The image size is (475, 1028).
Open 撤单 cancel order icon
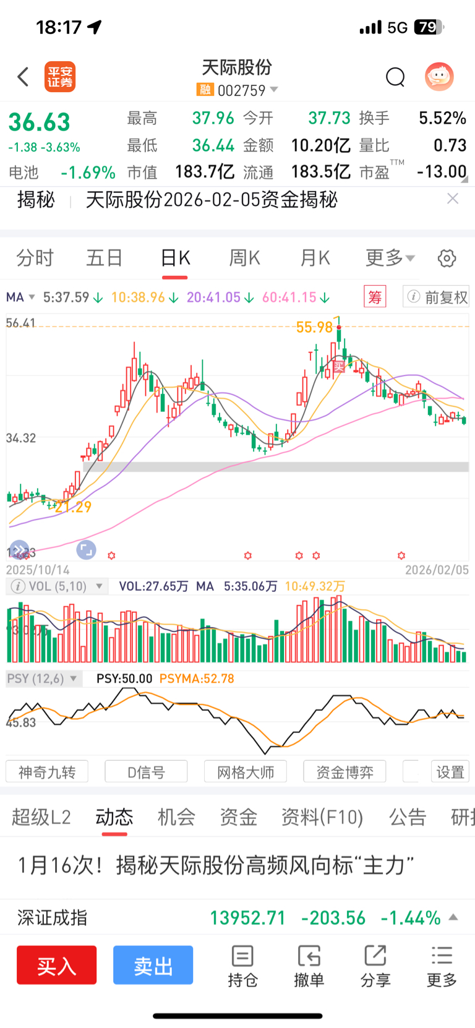(309, 966)
